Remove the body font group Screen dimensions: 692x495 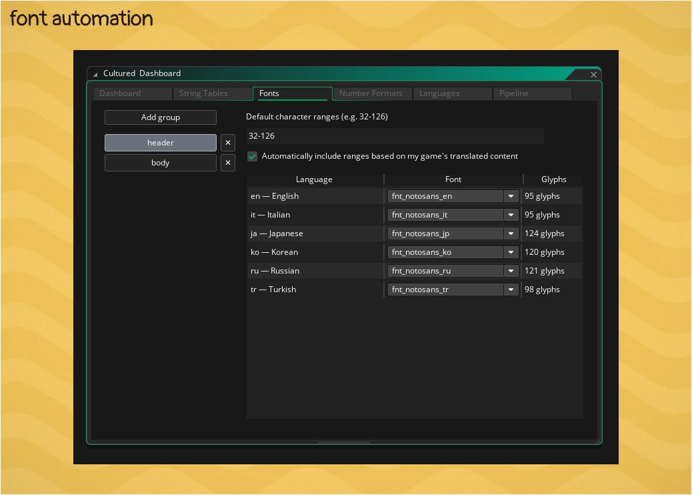pyautogui.click(x=228, y=163)
